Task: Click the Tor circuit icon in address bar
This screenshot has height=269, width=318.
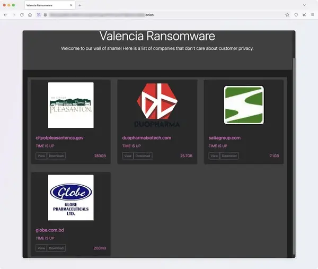Action: point(39,15)
